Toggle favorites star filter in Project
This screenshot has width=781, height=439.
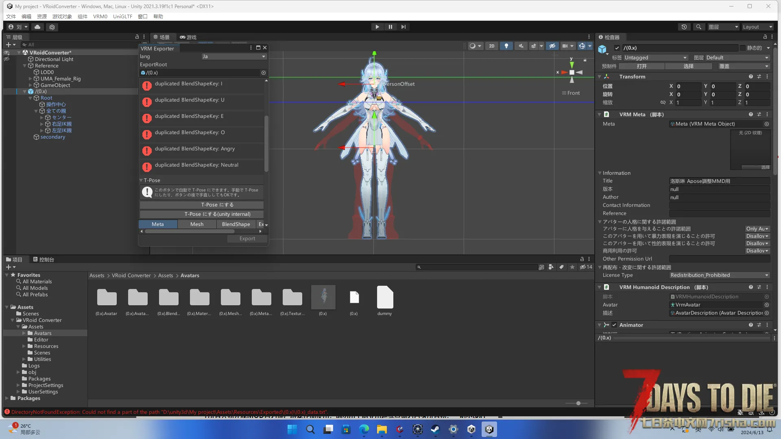[x=572, y=267]
